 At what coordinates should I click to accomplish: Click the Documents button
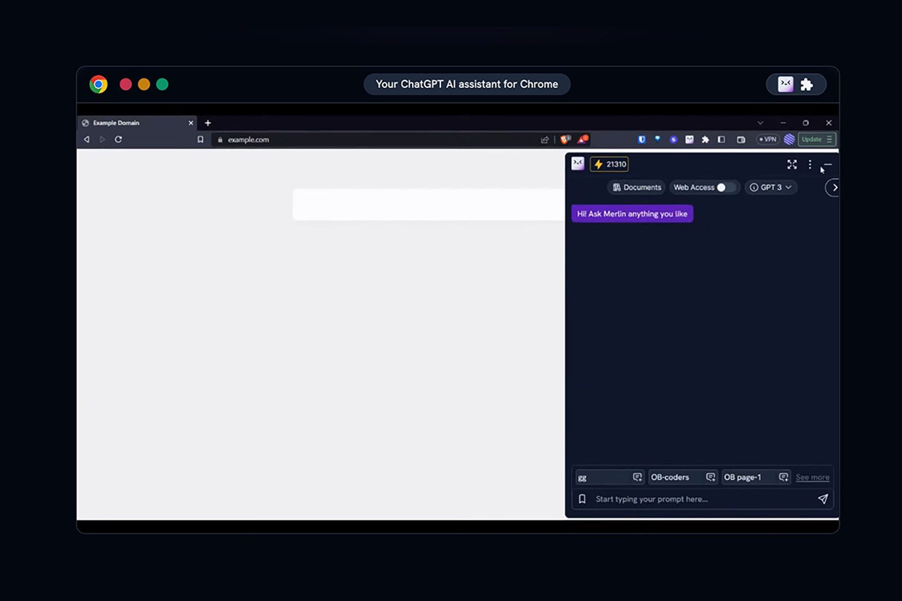(636, 188)
